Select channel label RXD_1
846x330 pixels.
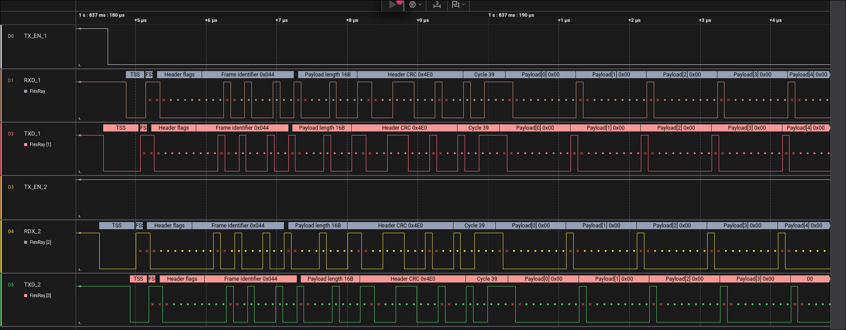point(32,80)
